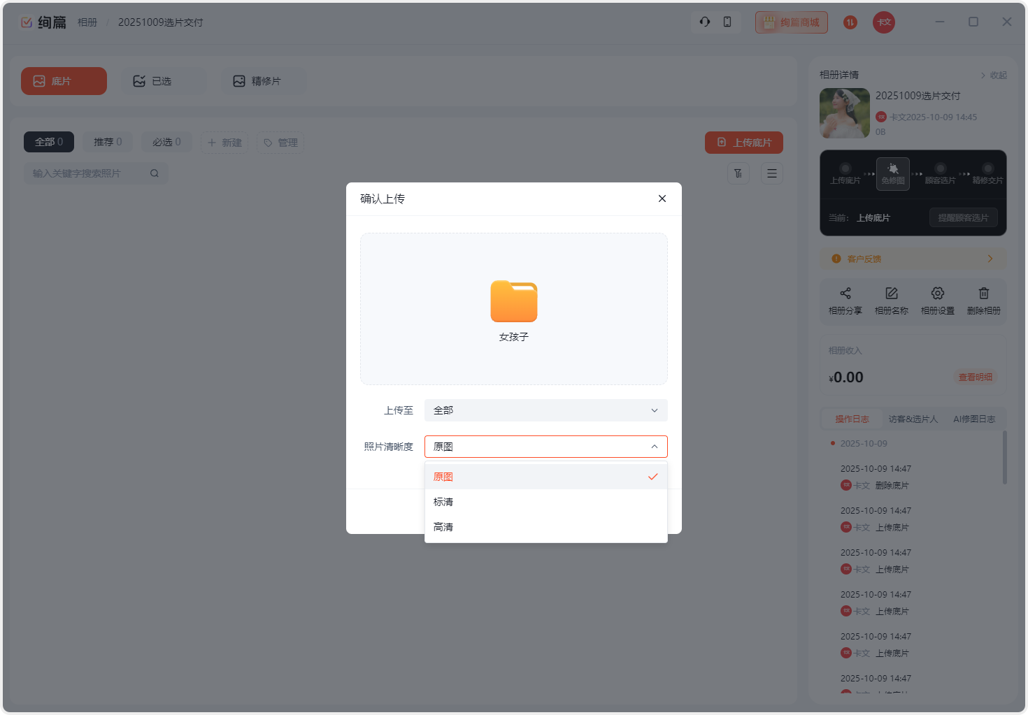Click the 女孩子 folder thumbnail
The width and height of the screenshot is (1028, 715).
pyautogui.click(x=513, y=303)
